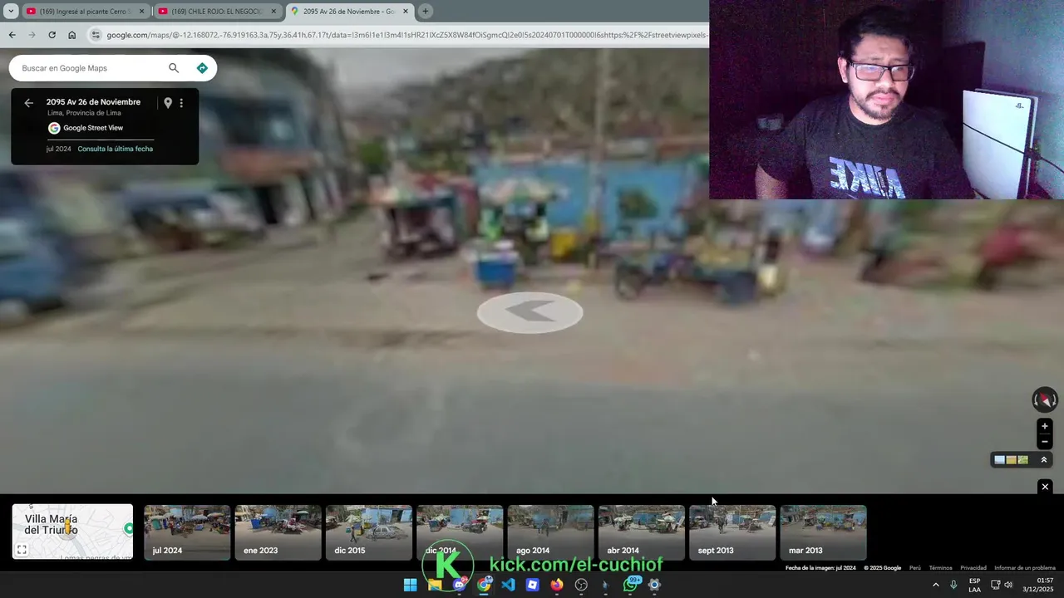The height and width of the screenshot is (598, 1064).
Task: Click '2095 Av 26 de Noviembre' address text
Action: point(93,102)
